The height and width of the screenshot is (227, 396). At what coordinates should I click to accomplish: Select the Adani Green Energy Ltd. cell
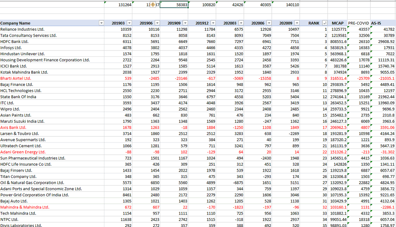tap(23, 152)
